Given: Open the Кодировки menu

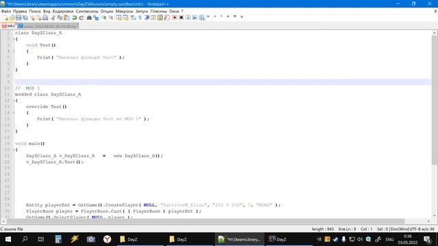Looking at the screenshot, I should tap(63, 11).
